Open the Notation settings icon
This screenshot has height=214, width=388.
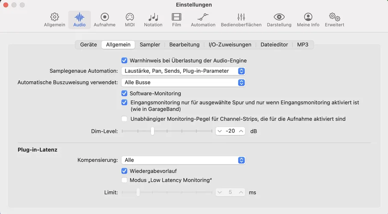pos(153,17)
